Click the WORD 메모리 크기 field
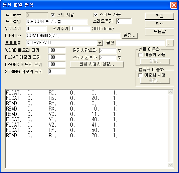 tap(57, 50)
